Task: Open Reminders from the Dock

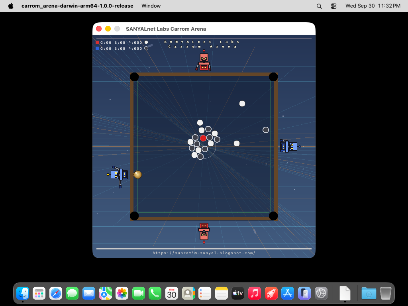Action: [205, 294]
